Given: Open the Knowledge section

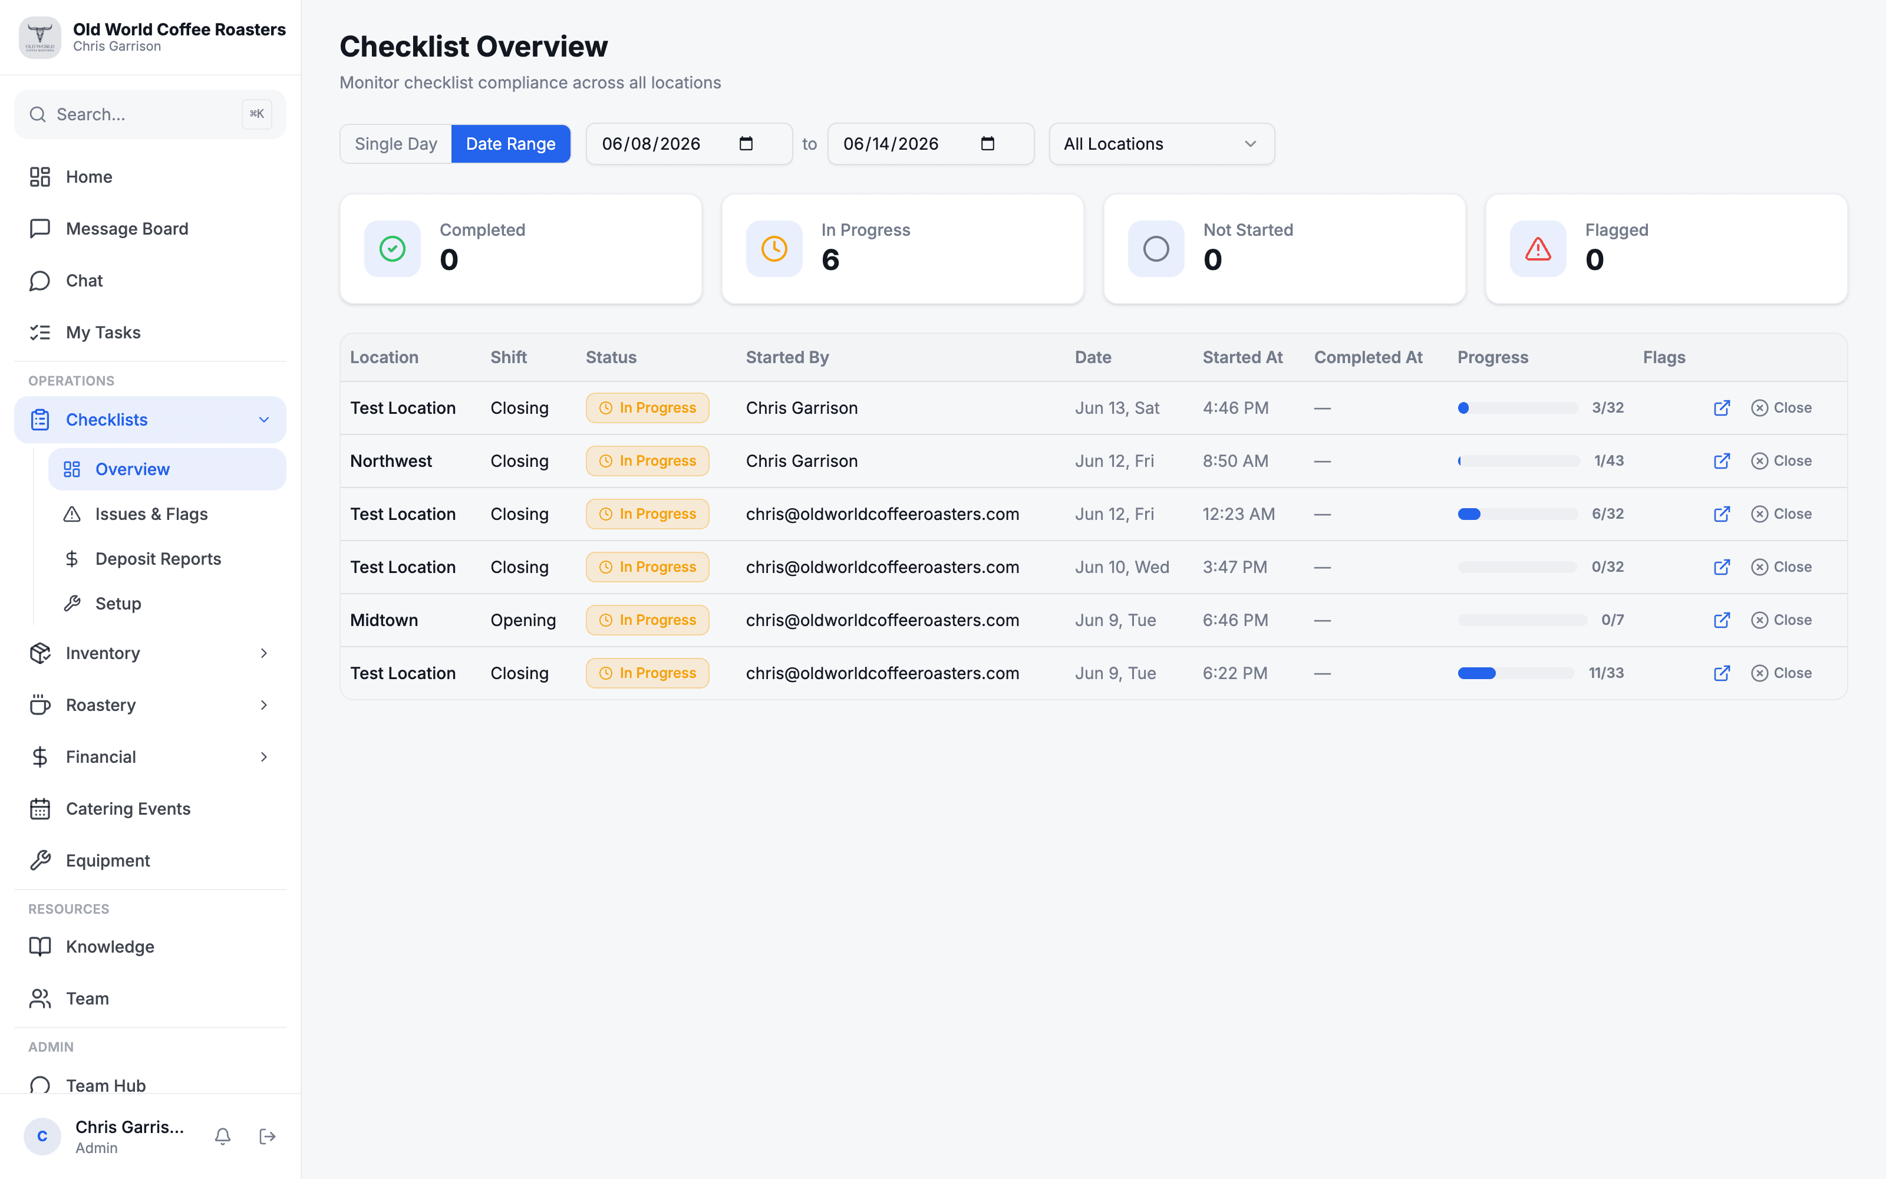Looking at the screenshot, I should click(x=150, y=947).
